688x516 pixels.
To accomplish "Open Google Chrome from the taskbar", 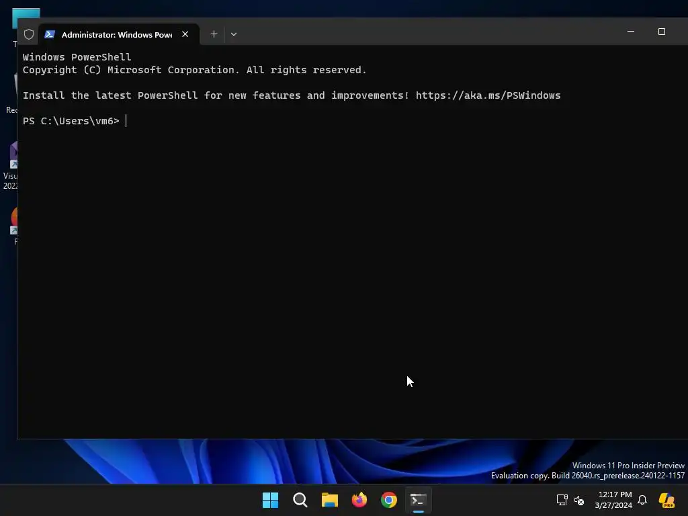I will point(389,500).
